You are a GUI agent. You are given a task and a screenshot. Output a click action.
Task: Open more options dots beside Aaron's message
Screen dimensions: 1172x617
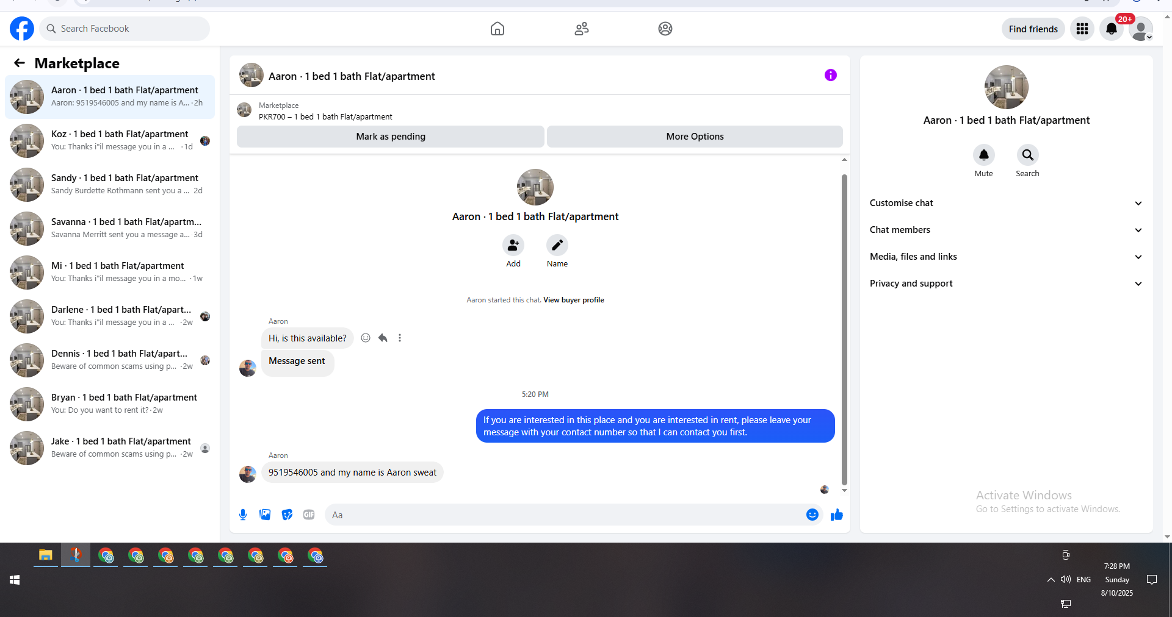click(x=400, y=338)
